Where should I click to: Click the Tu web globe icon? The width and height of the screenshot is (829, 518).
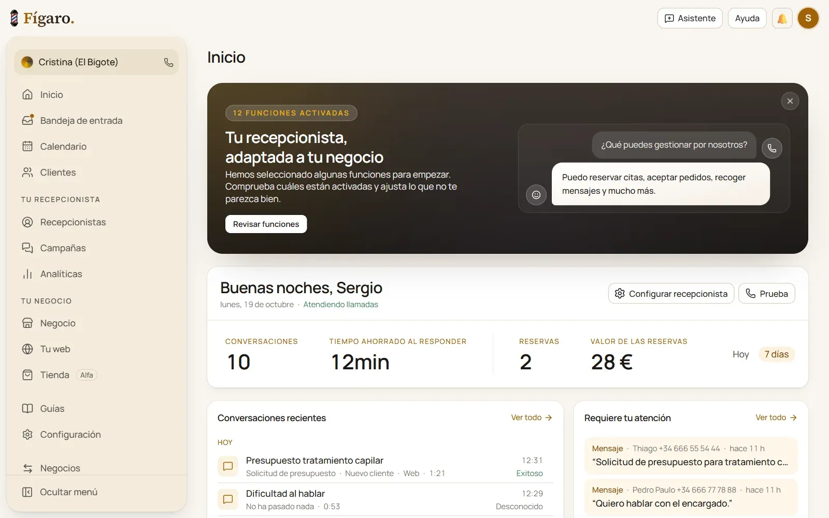click(27, 349)
